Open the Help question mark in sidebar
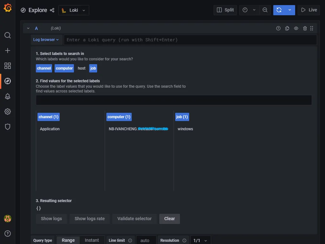 [8, 234]
